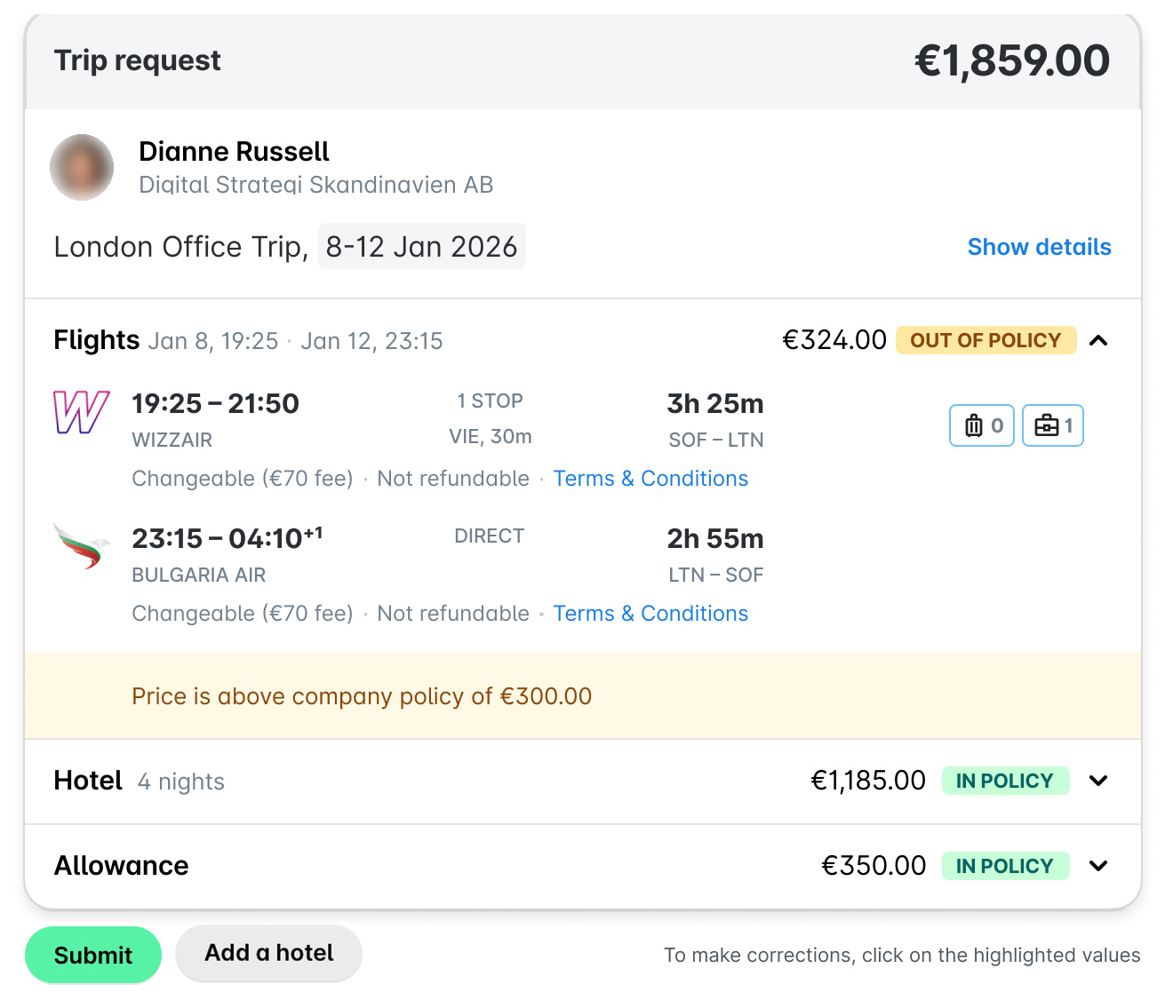Open Show details link
Screen dimensions: 1173x1008
[x=1039, y=247]
